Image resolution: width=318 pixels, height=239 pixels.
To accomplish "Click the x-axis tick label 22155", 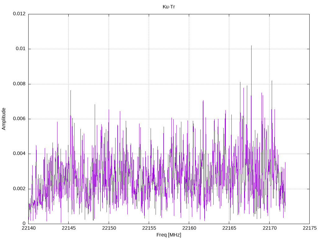I will (149, 228).
